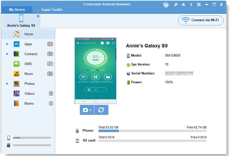230x156 pixels.
Task: Click the Contacts book icon
Action: pos(16,54)
